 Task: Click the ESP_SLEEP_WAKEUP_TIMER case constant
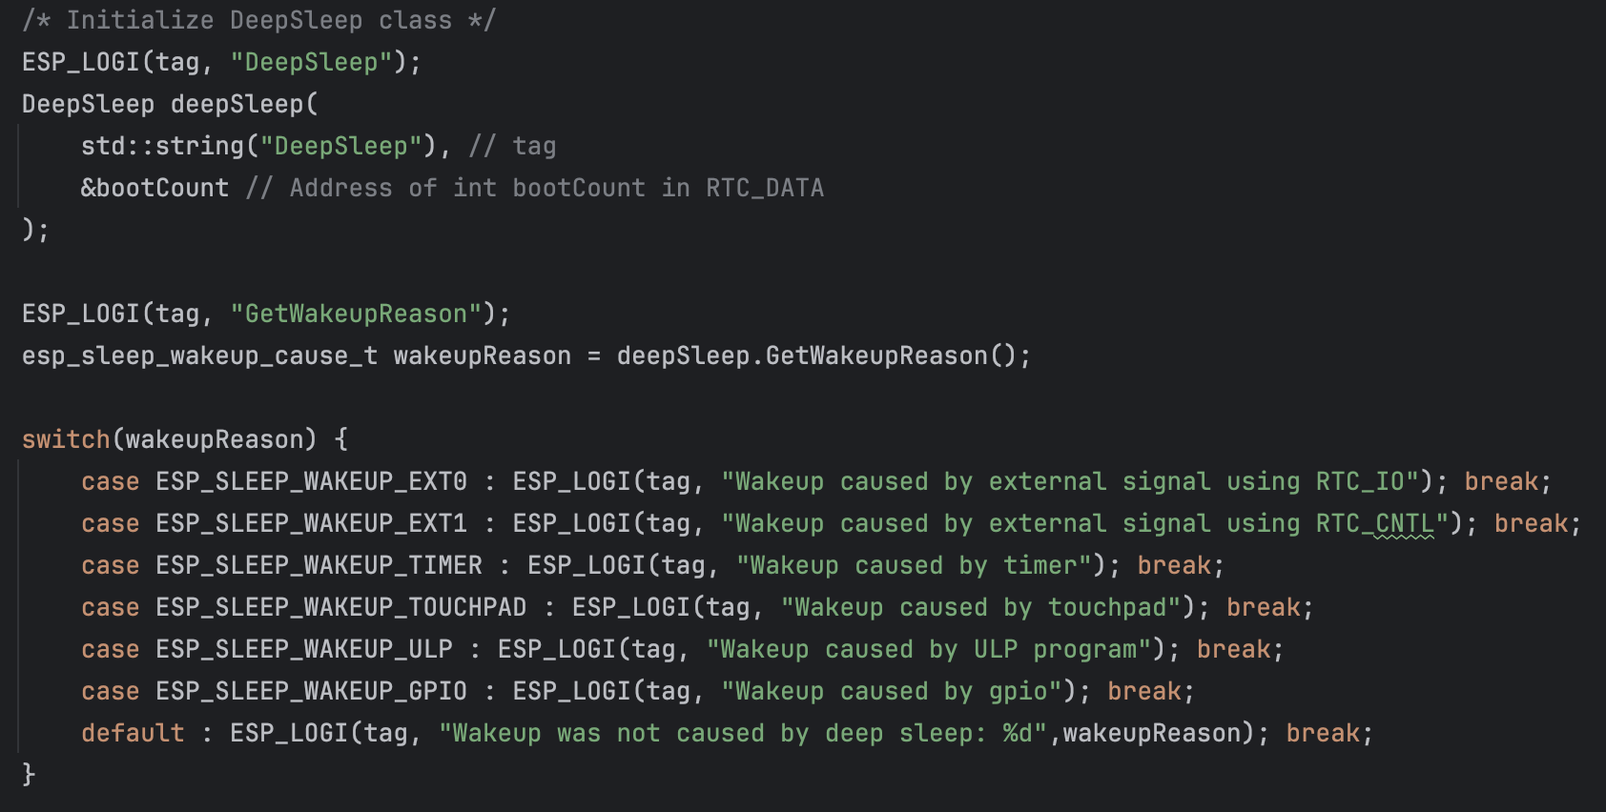click(319, 565)
